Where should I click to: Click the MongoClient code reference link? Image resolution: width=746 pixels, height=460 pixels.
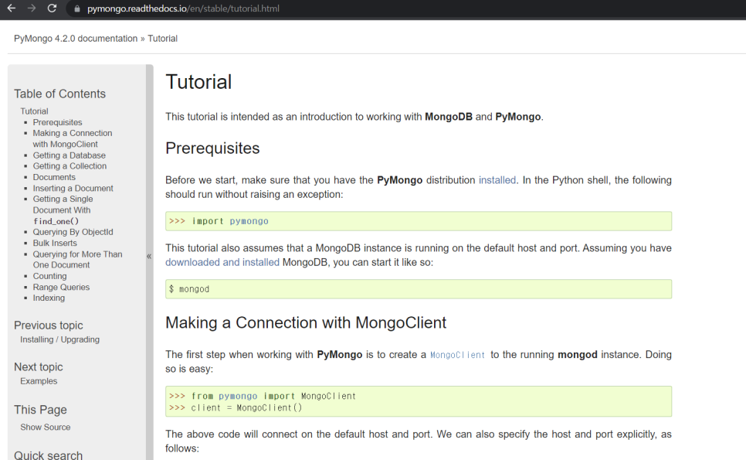[457, 355]
